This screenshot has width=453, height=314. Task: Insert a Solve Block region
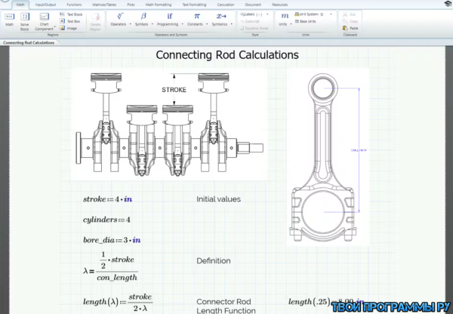pyautogui.click(x=25, y=21)
